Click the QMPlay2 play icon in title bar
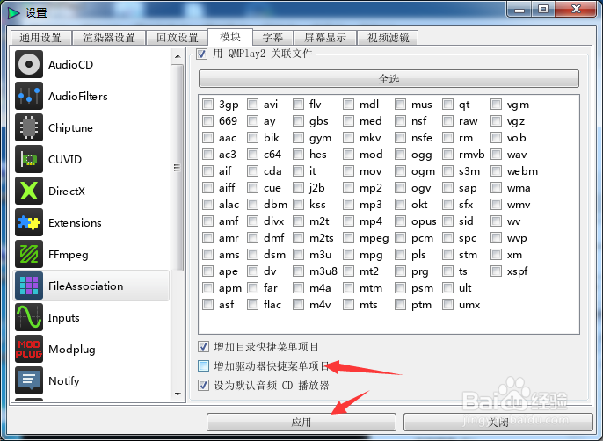603x441 pixels. point(13,12)
